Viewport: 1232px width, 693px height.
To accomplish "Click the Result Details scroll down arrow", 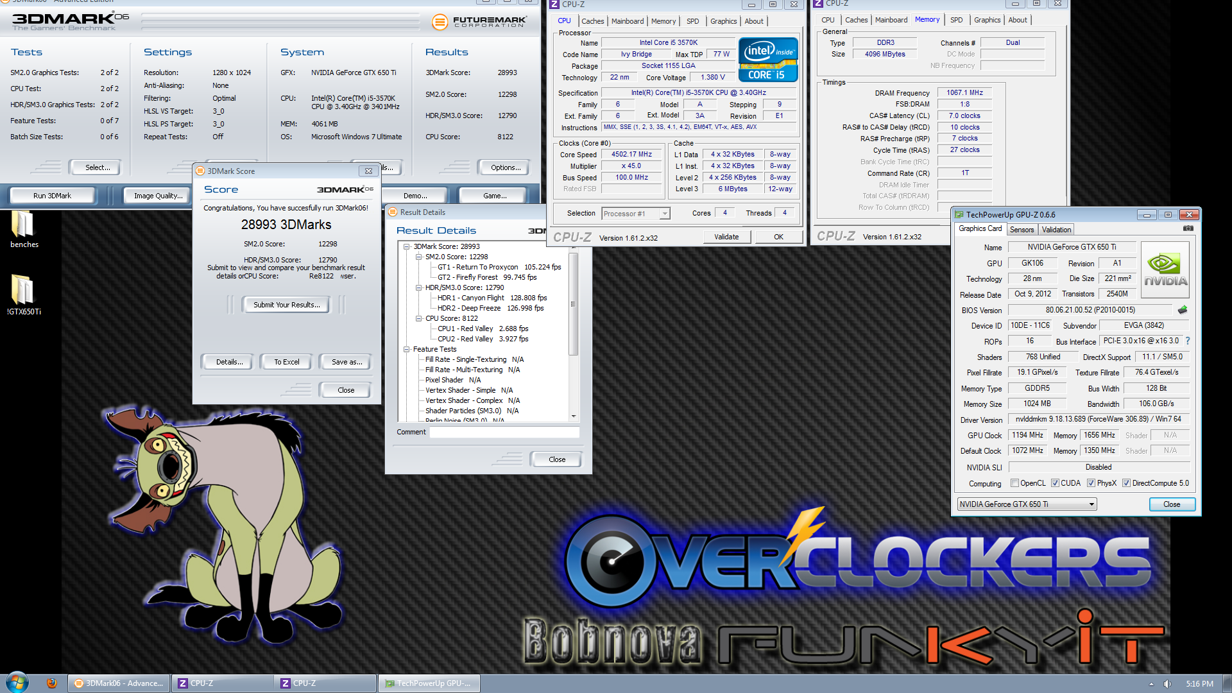I will click(x=573, y=416).
